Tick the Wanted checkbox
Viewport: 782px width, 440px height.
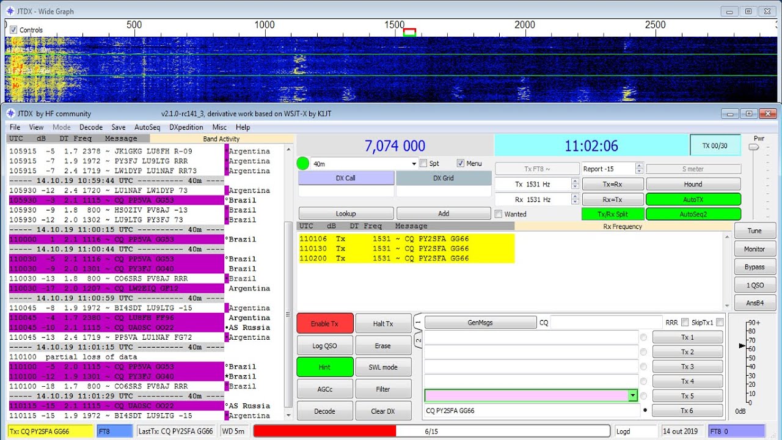point(498,214)
